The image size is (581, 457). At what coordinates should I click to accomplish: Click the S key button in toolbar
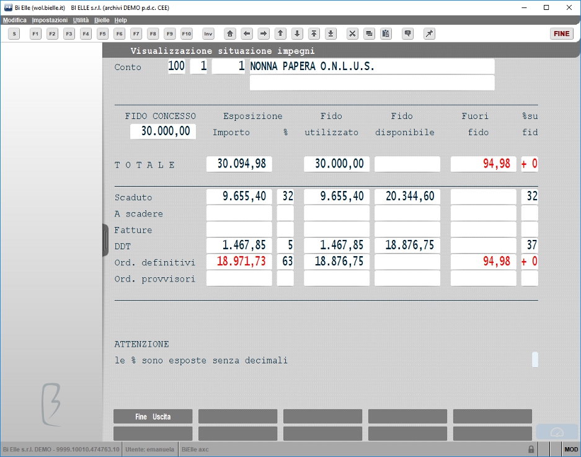(14, 33)
